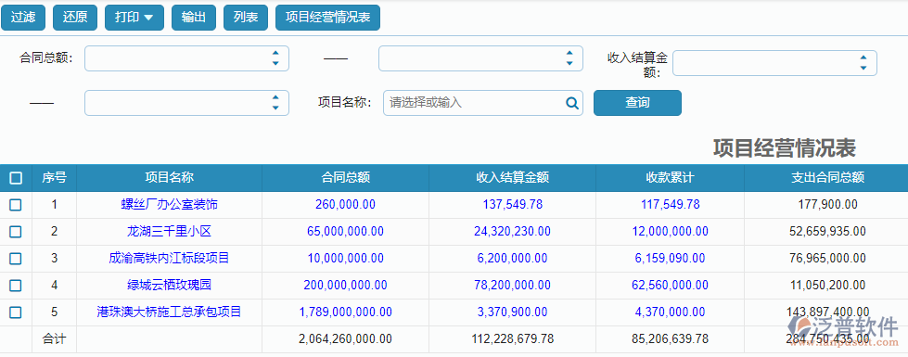Click the 还原 button
The height and width of the screenshot is (357, 908).
75,18
